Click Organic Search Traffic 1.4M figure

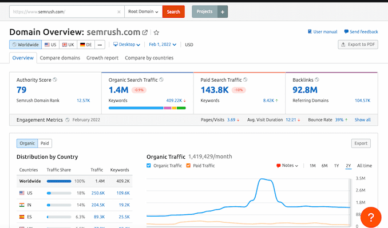(118, 90)
